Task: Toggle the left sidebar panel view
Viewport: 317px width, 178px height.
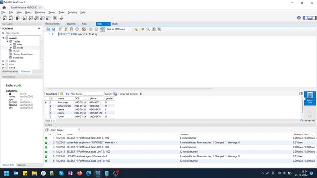Action: click(305, 18)
